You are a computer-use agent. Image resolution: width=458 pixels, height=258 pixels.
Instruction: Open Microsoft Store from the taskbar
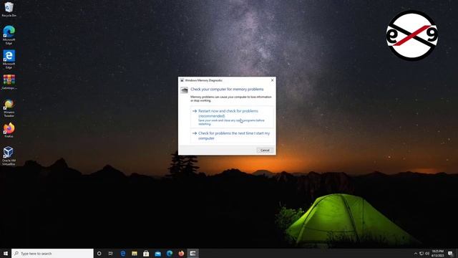[146, 253]
